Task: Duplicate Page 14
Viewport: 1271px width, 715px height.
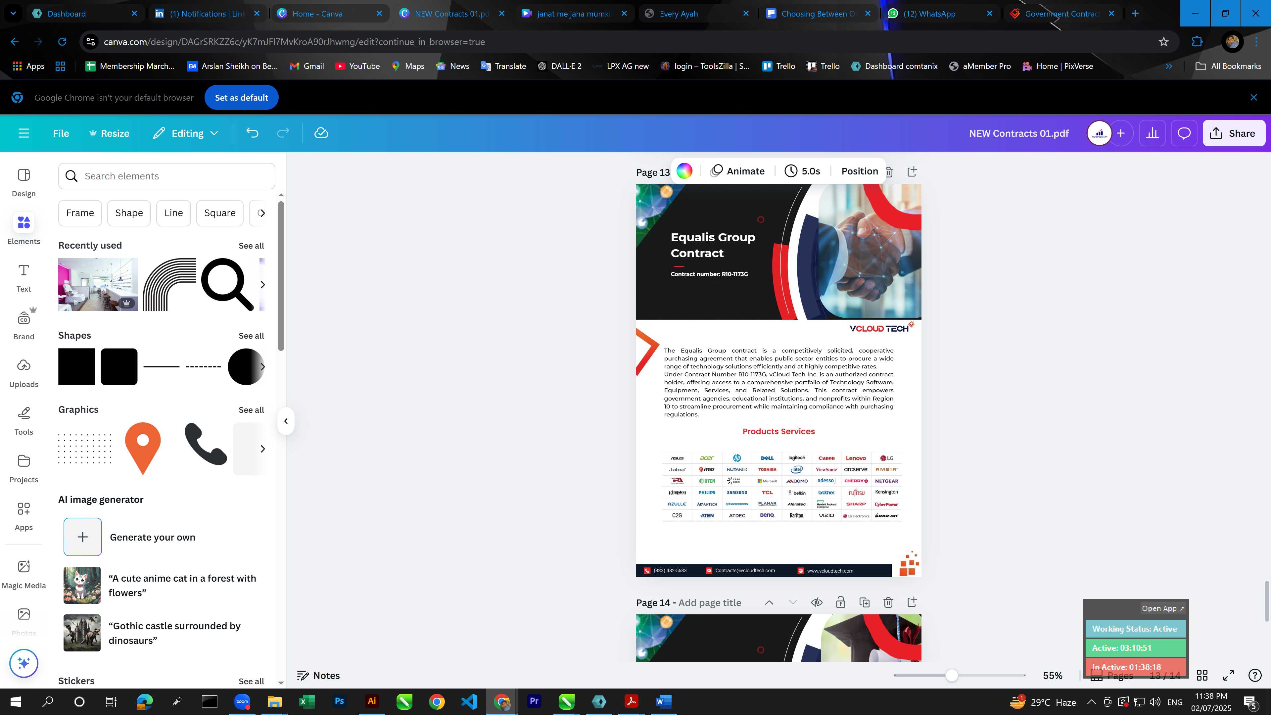Action: 865,602
